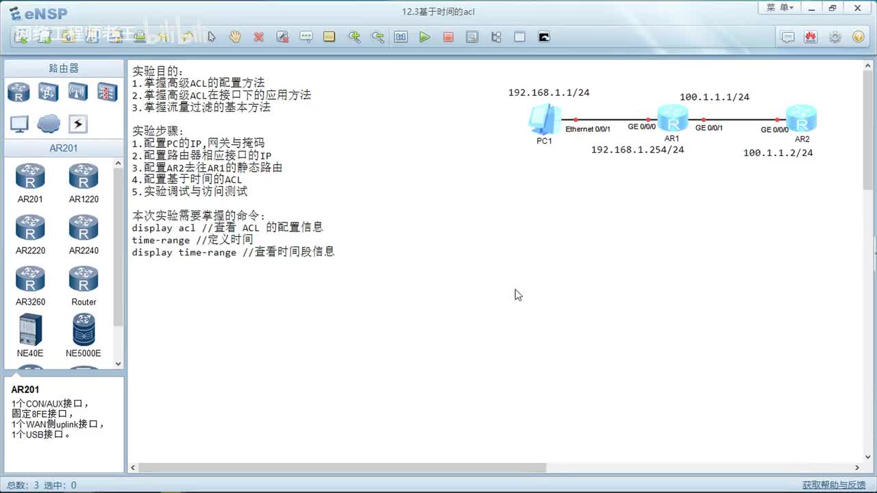This screenshot has width=877, height=493.
Task: Select the connection cable category icon
Action: pos(77,124)
